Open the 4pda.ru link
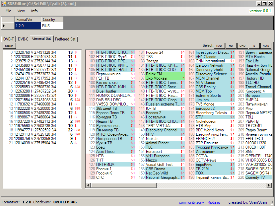The image size is (275, 206). coord(214,202)
